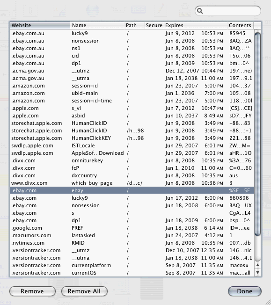Click the Remove button
The image size is (271, 305).
pos(32,291)
